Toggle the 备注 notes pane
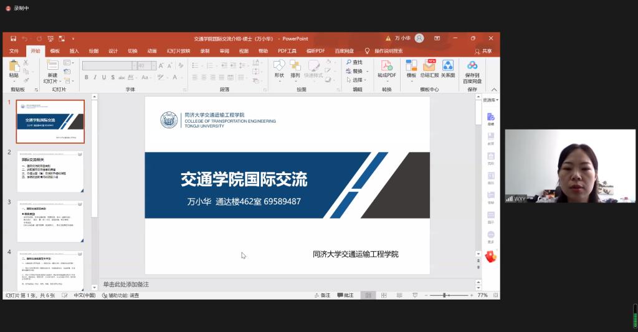This screenshot has width=638, height=332. coord(321,295)
